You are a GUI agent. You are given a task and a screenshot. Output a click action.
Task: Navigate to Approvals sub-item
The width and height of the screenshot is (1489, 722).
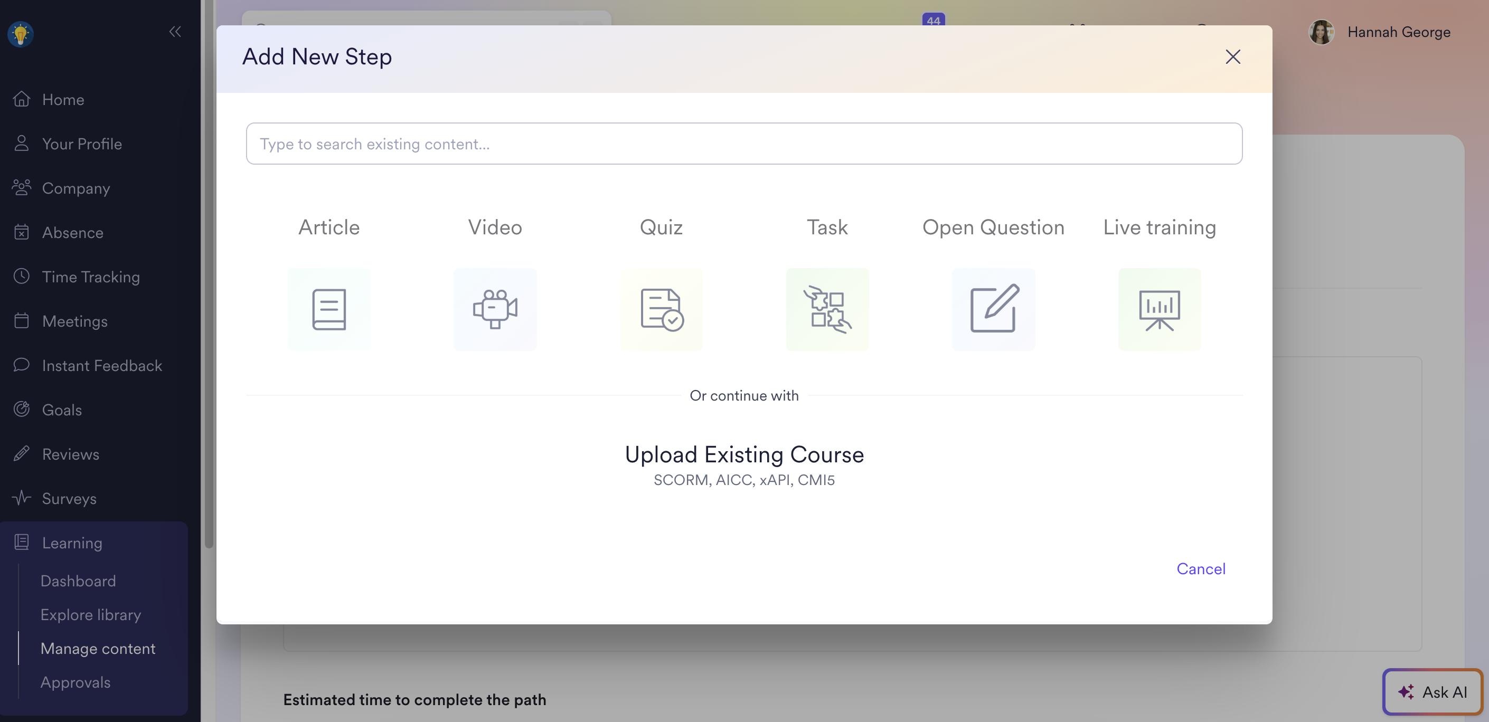pos(75,682)
